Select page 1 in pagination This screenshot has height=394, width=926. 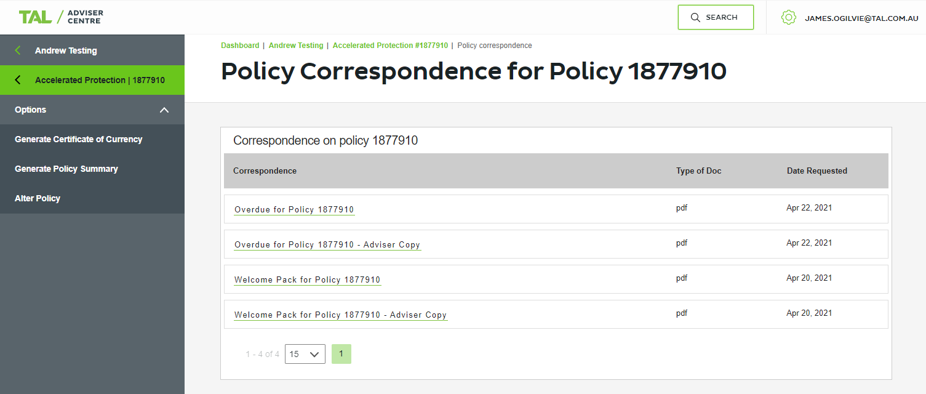(x=341, y=354)
